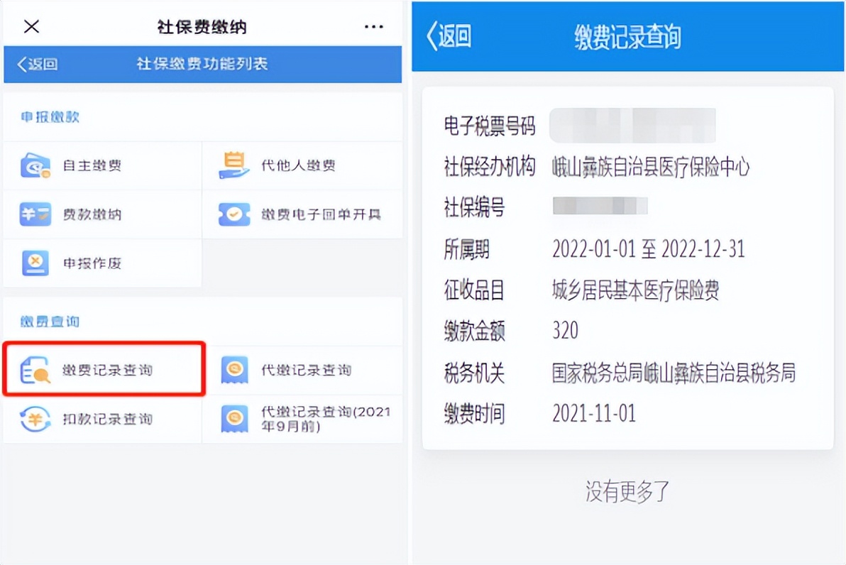Open the three-dot more options menu
Image resolution: width=846 pixels, height=565 pixels.
tap(373, 27)
